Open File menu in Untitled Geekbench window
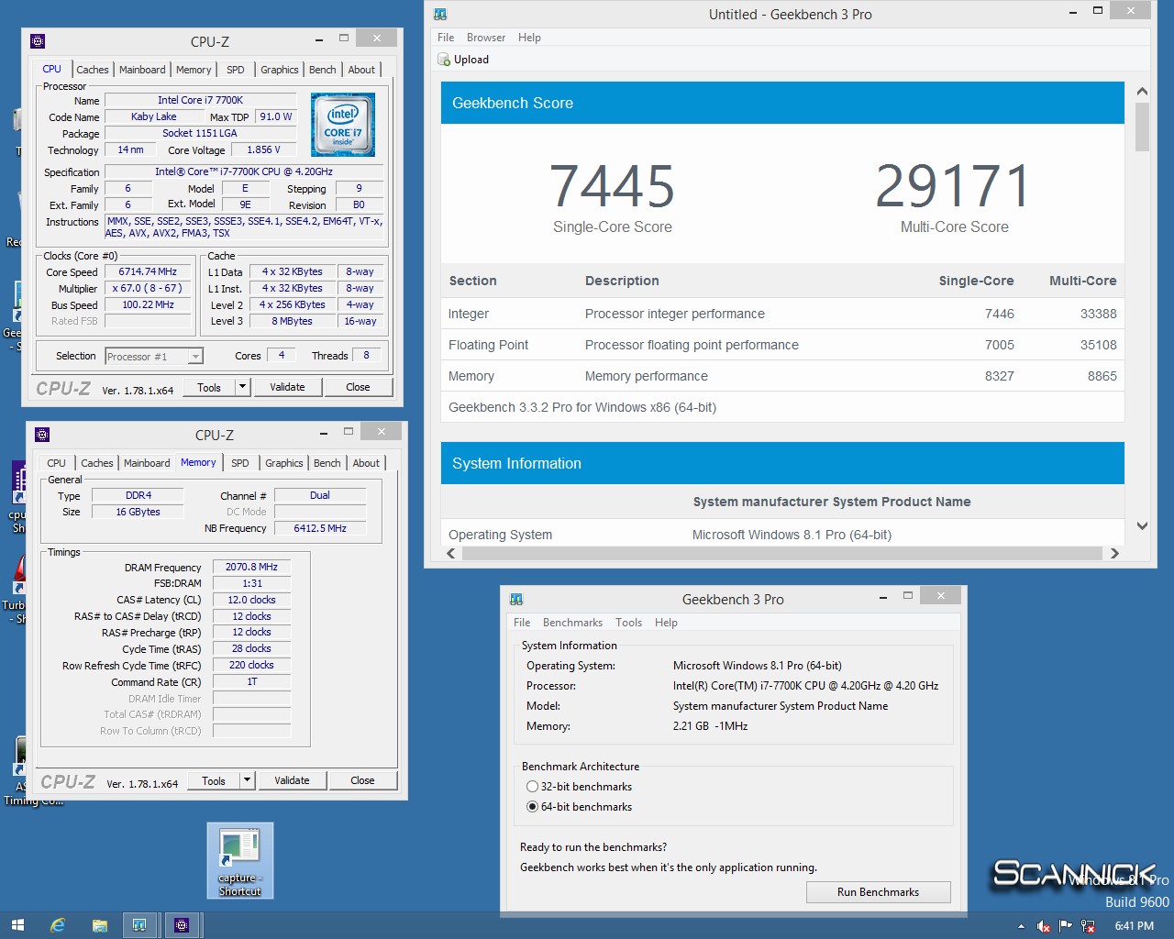The image size is (1174, 939). 446,38
